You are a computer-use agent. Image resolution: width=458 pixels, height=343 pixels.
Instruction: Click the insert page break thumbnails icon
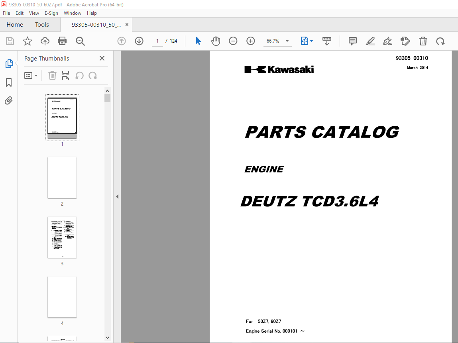[x=66, y=76]
